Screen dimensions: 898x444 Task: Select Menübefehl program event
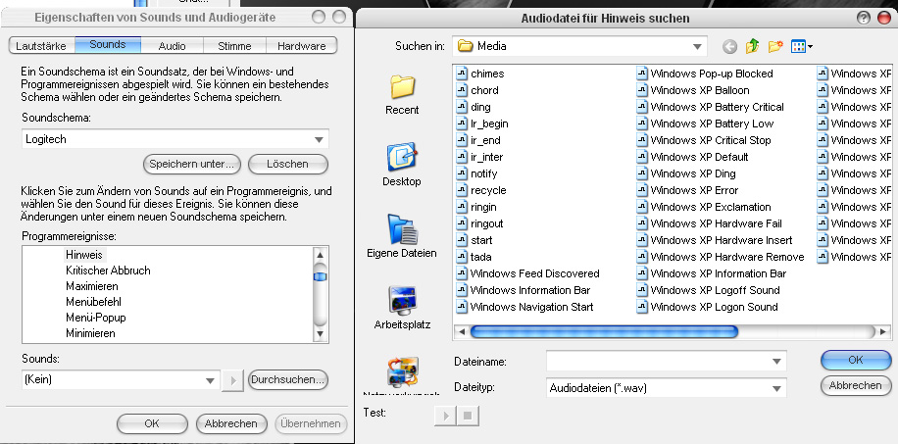93,302
